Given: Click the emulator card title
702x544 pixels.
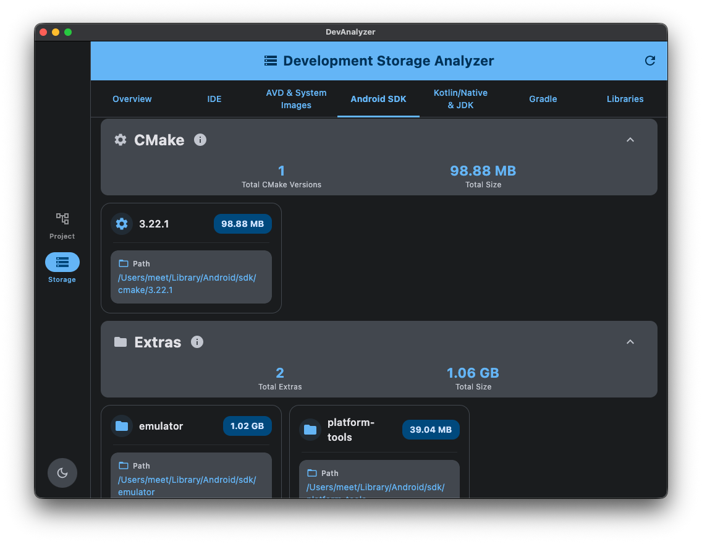Looking at the screenshot, I should [x=161, y=426].
